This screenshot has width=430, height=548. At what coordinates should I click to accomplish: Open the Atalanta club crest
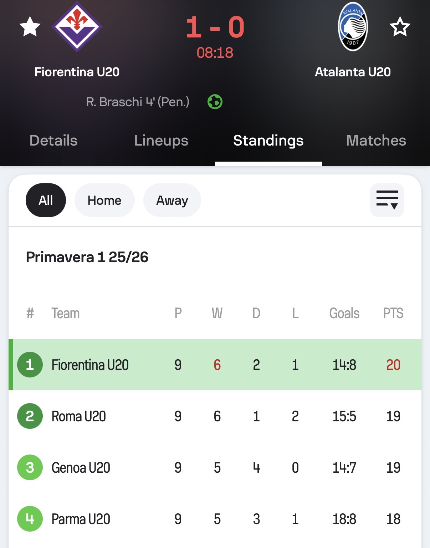point(353,27)
